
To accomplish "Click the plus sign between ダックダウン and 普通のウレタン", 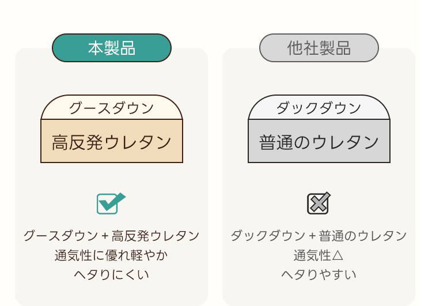I will point(312,236).
